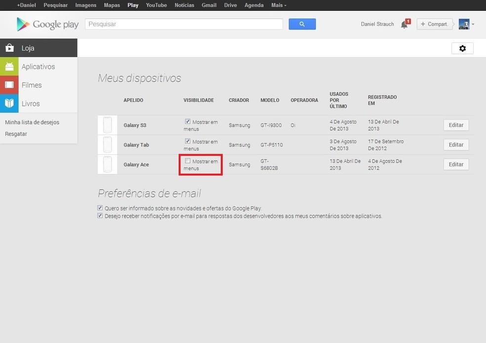This screenshot has height=343, width=486.
Task: Click inside the Pesquisar search field
Action: coord(183,24)
